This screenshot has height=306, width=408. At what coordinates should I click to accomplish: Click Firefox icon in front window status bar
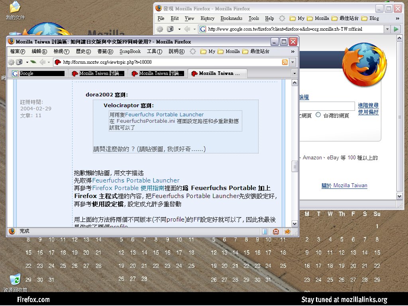12,231
